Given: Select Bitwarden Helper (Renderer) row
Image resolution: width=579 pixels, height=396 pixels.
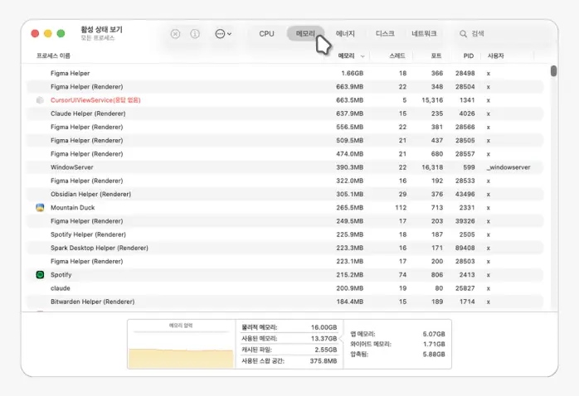Looking at the screenshot, I should pos(285,302).
